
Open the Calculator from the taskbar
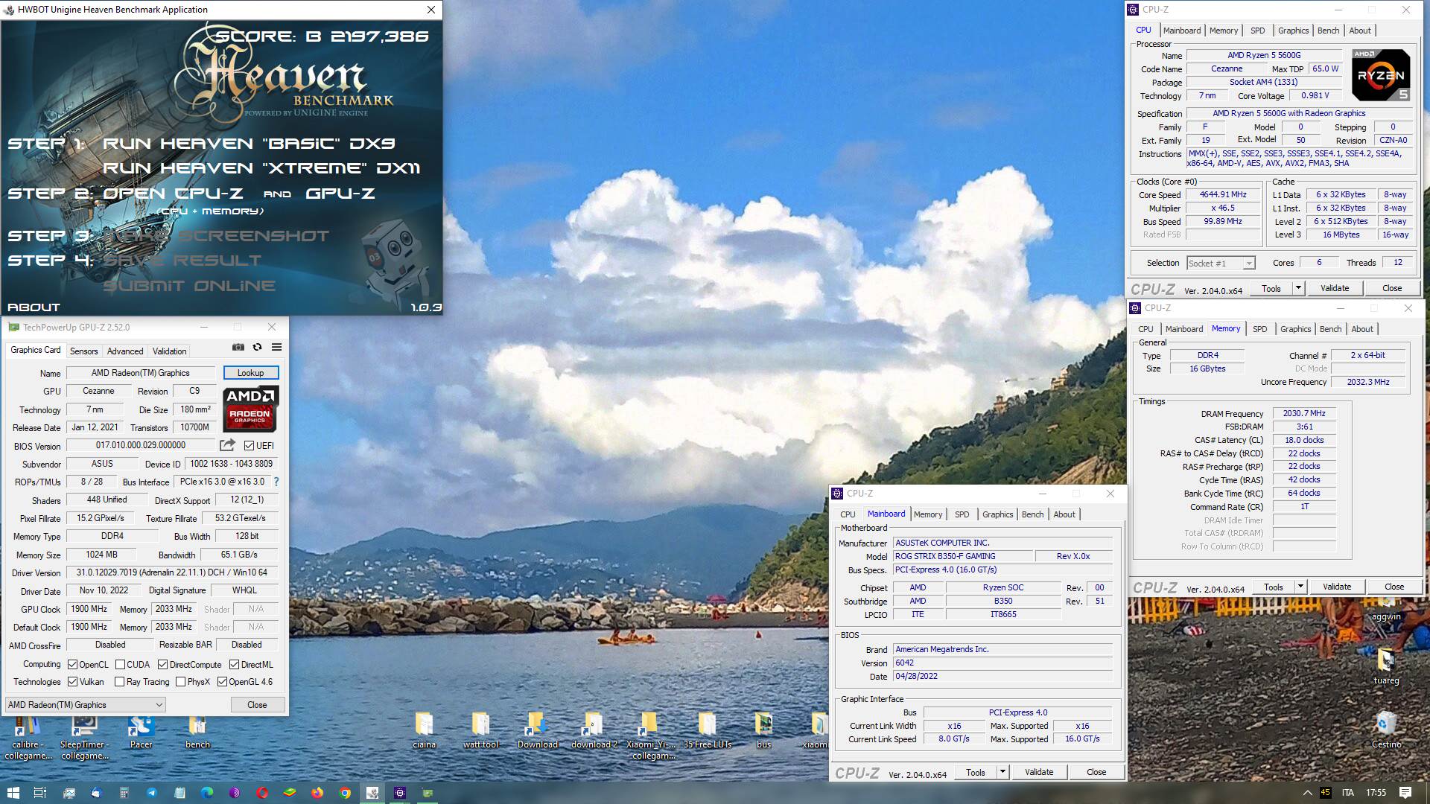tap(124, 793)
